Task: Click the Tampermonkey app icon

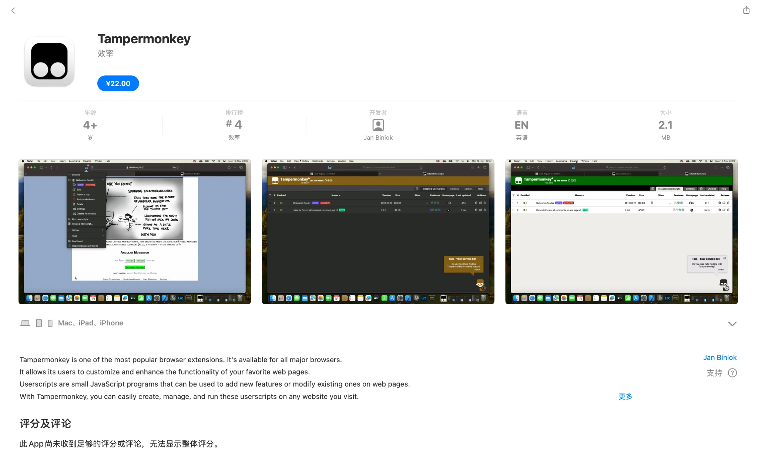Action: click(49, 61)
